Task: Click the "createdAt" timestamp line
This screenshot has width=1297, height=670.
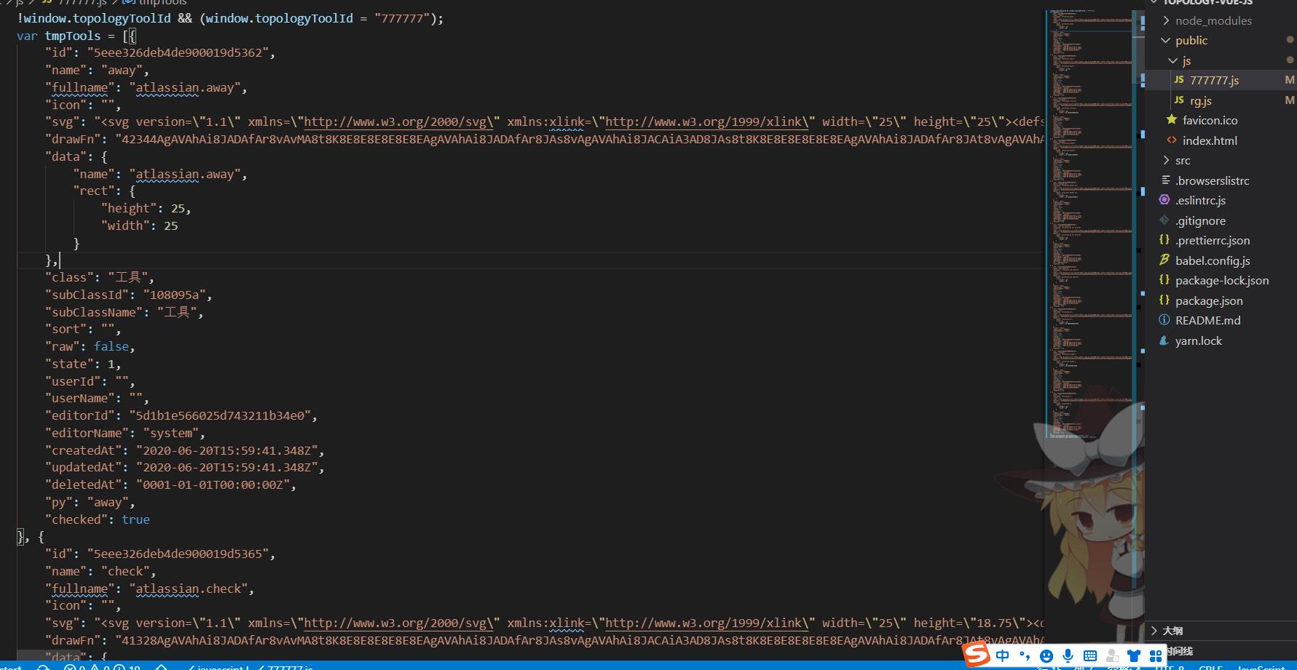Action: pyautogui.click(x=185, y=451)
